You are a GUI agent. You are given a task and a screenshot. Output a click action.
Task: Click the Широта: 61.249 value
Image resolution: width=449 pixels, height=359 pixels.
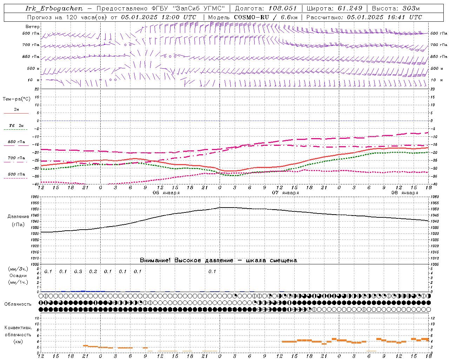[x=334, y=8]
